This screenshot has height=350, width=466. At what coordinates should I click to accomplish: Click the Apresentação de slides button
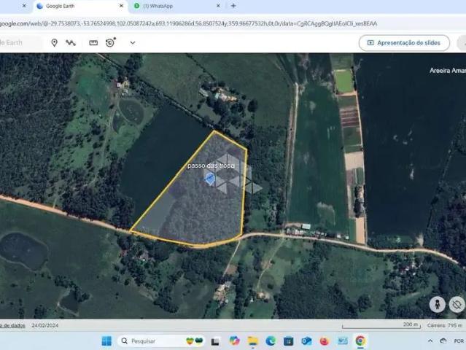403,42
